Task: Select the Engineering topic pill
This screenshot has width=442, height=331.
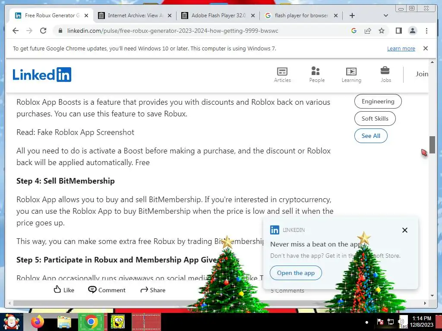Action: pyautogui.click(x=378, y=101)
